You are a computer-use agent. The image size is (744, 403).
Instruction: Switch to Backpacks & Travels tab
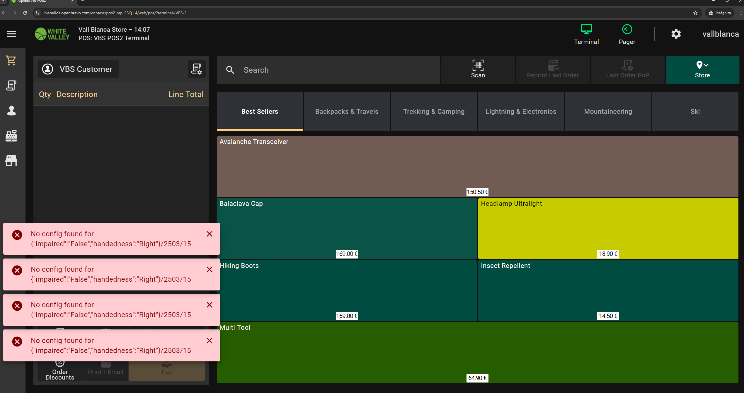point(347,111)
